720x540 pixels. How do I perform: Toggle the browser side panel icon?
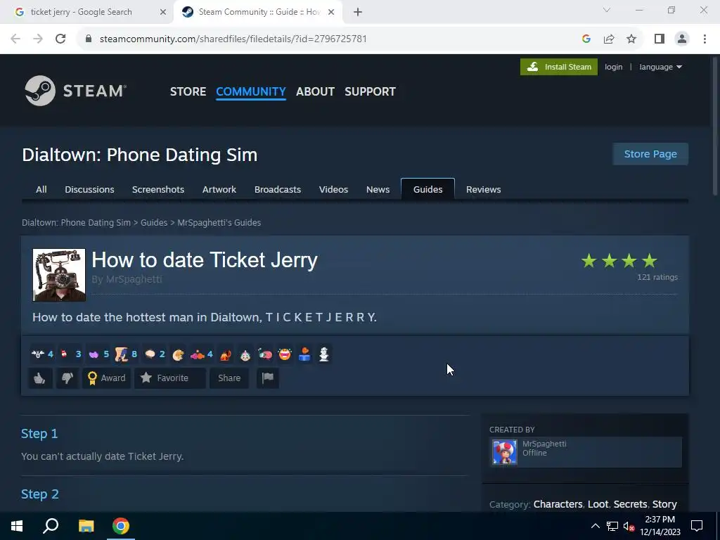660,39
